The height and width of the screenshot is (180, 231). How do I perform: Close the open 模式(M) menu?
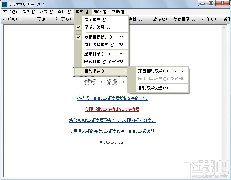[x=82, y=12]
